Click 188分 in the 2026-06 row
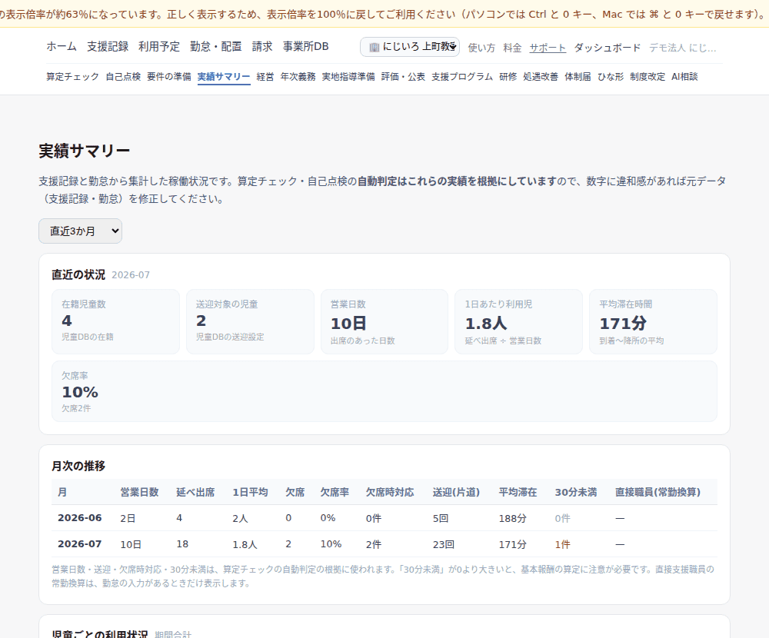Screen dimensions: 769x638 (x=512, y=518)
